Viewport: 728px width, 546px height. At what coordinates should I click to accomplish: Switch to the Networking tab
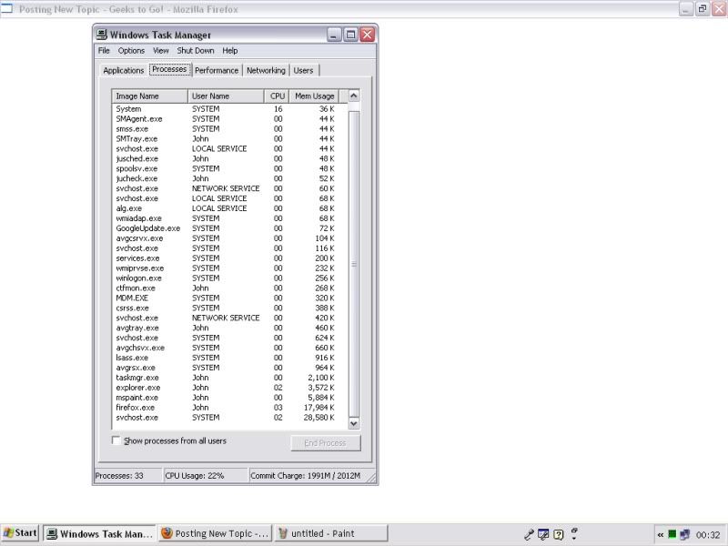(x=266, y=70)
